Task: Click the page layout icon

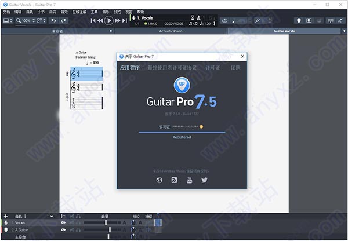Action: click(39, 21)
